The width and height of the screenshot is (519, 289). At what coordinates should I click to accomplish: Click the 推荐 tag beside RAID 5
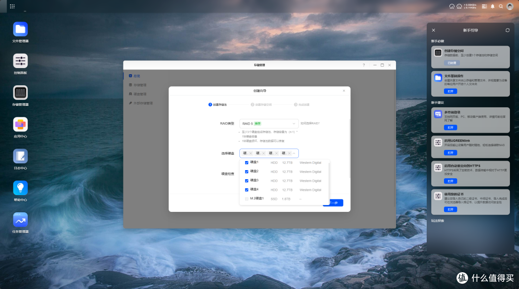pyautogui.click(x=258, y=124)
